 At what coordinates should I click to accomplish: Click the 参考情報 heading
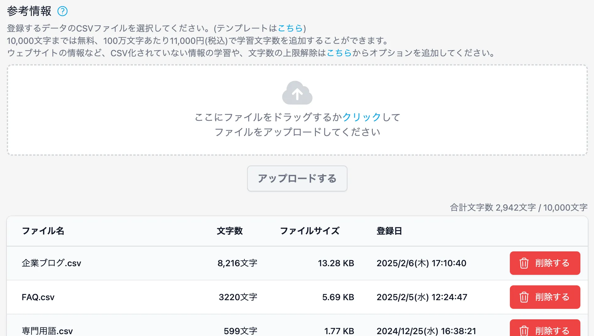click(x=29, y=11)
